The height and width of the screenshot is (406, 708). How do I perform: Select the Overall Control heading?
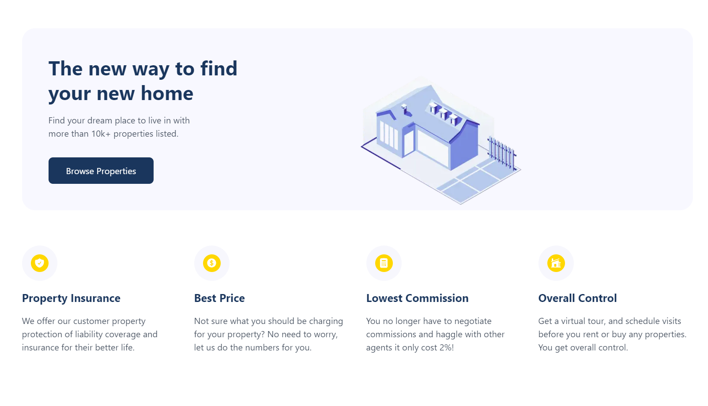pos(577,298)
